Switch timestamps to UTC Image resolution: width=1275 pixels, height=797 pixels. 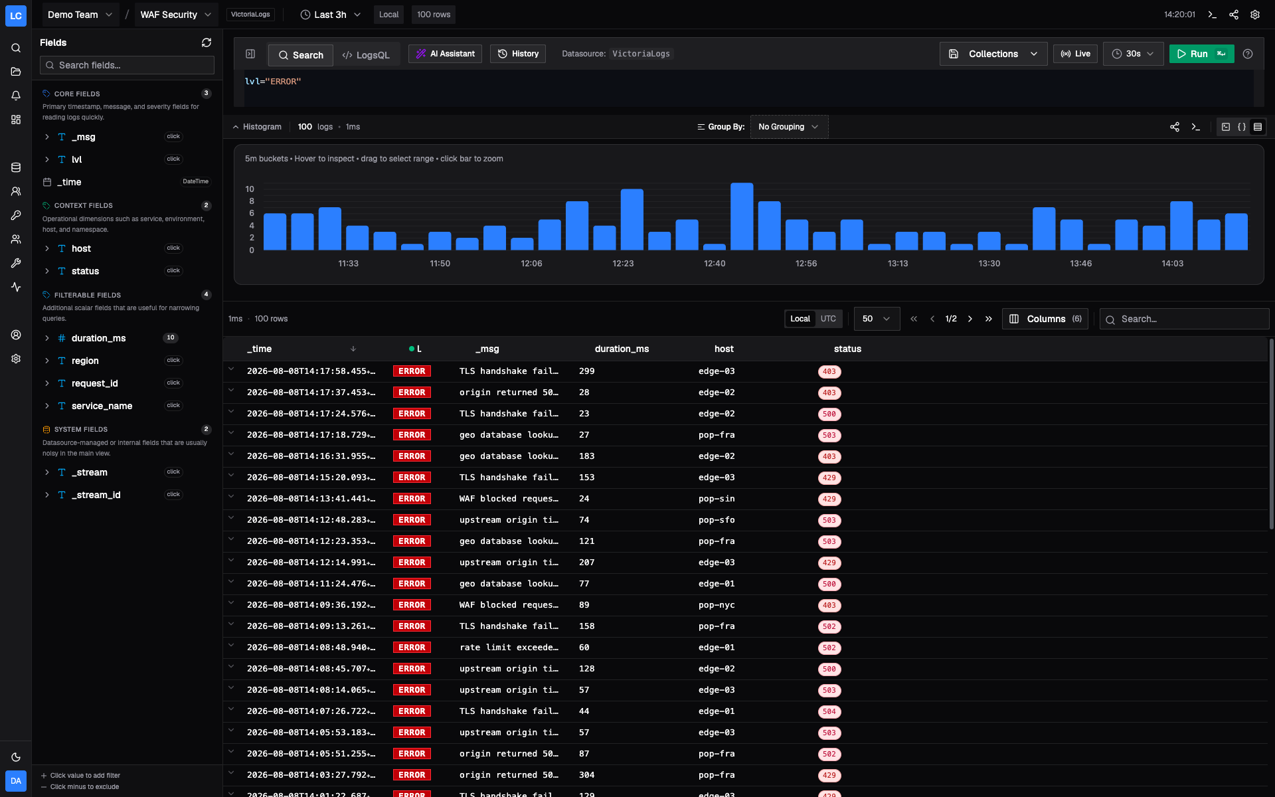tap(828, 319)
